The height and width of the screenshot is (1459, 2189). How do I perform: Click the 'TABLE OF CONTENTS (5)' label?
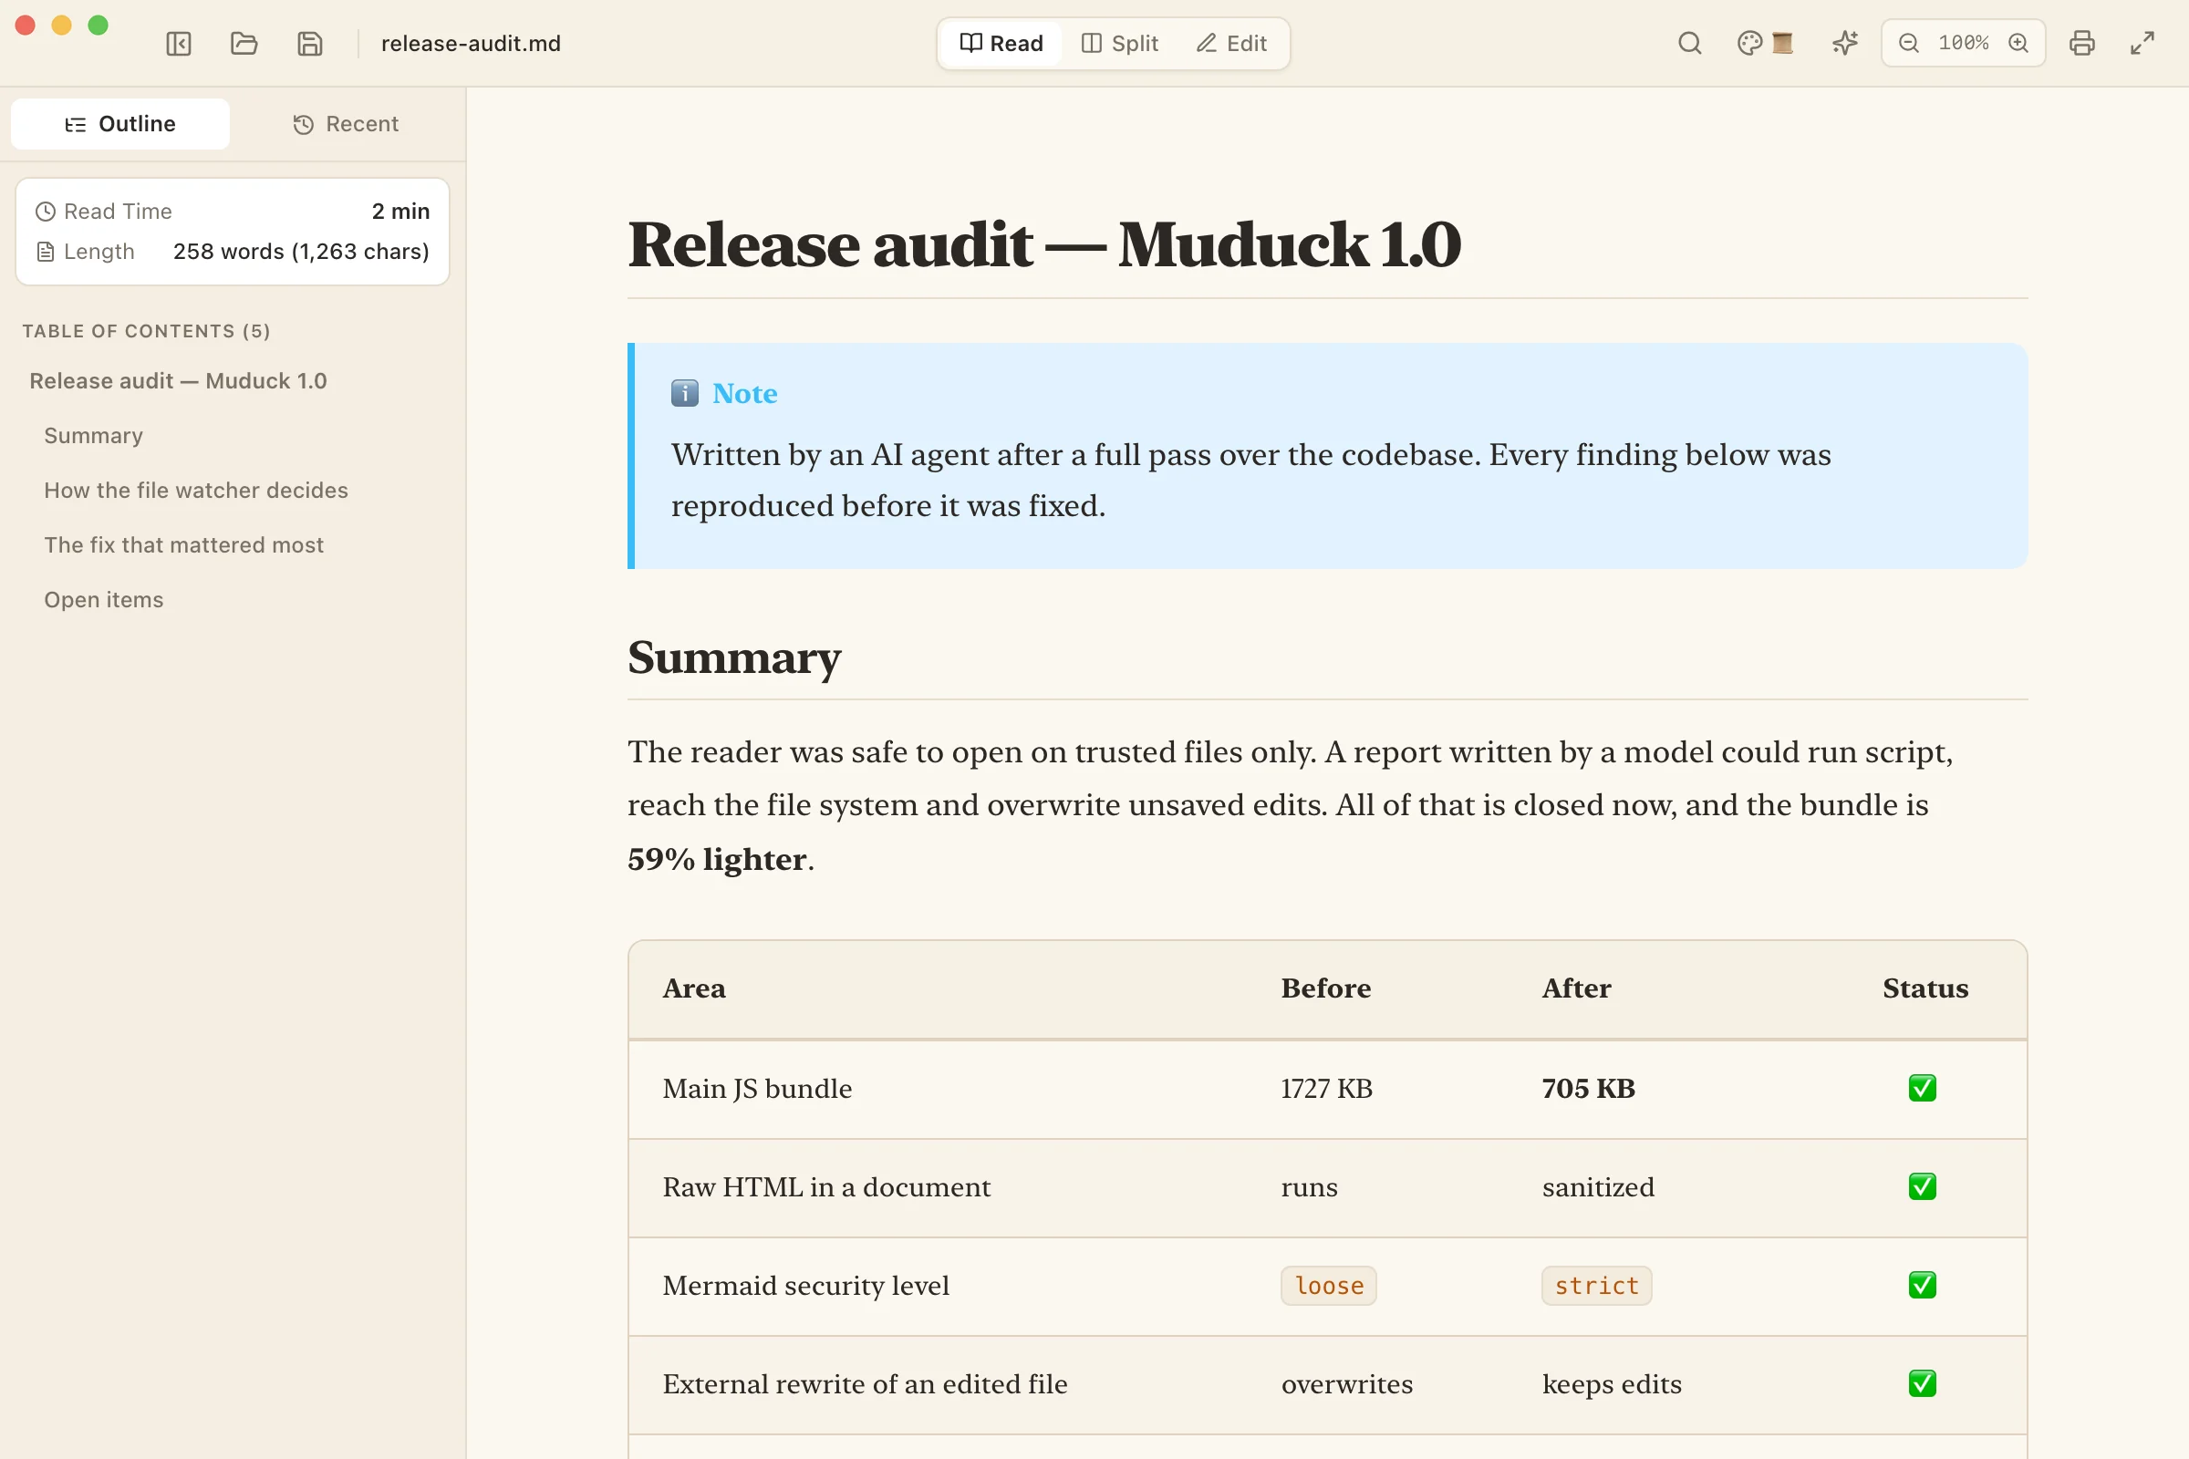[x=146, y=331]
